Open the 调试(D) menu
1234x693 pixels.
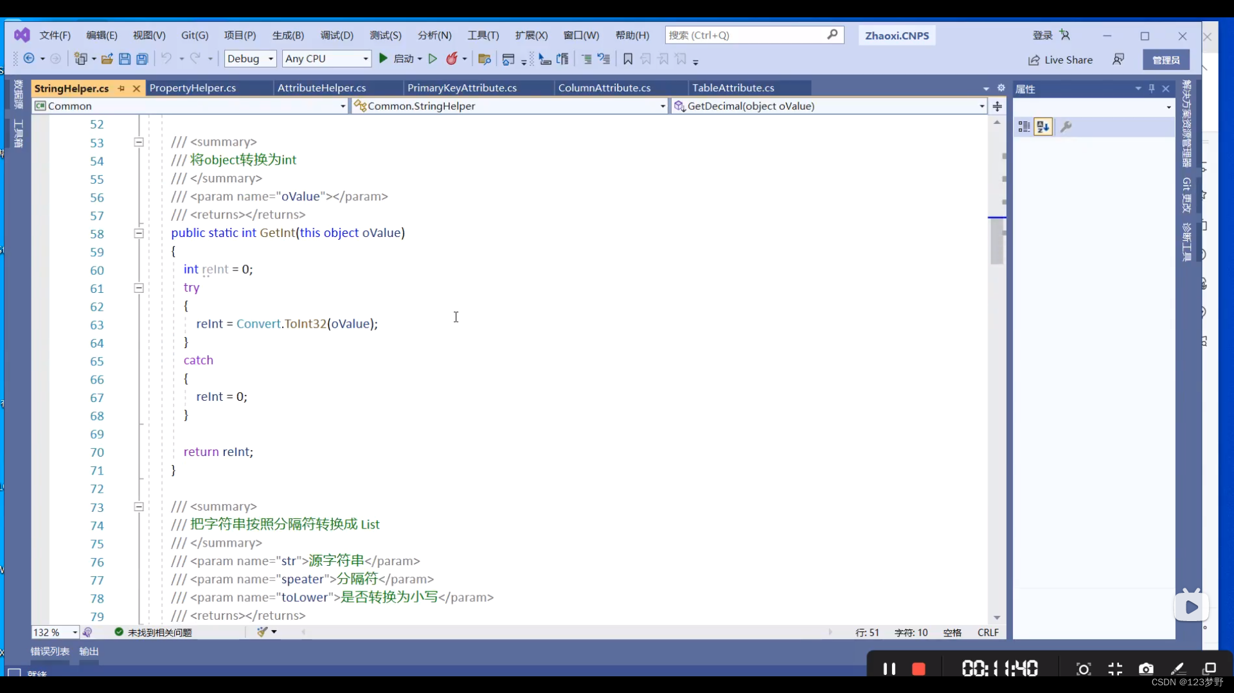337,35
